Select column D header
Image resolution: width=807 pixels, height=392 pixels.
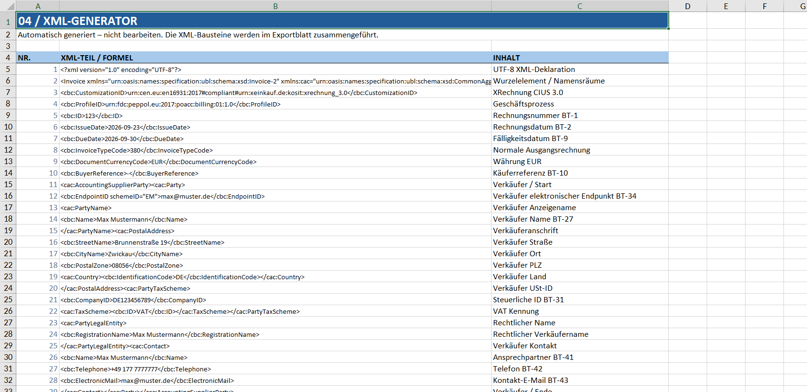(688, 6)
